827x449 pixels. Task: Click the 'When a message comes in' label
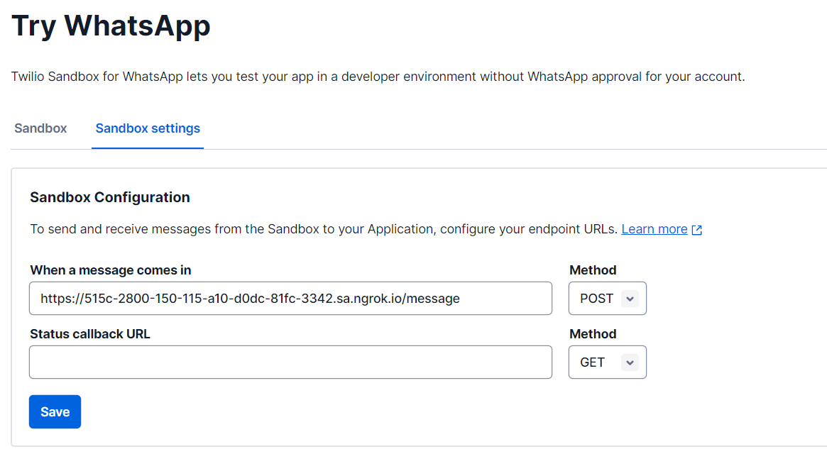tap(111, 270)
